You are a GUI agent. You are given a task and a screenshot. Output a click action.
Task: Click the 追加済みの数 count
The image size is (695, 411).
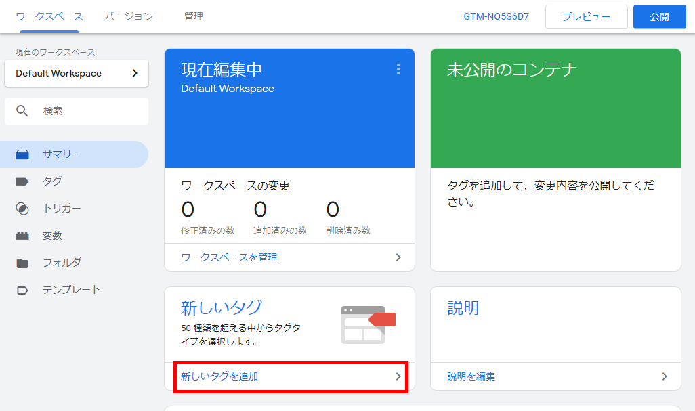tap(260, 209)
